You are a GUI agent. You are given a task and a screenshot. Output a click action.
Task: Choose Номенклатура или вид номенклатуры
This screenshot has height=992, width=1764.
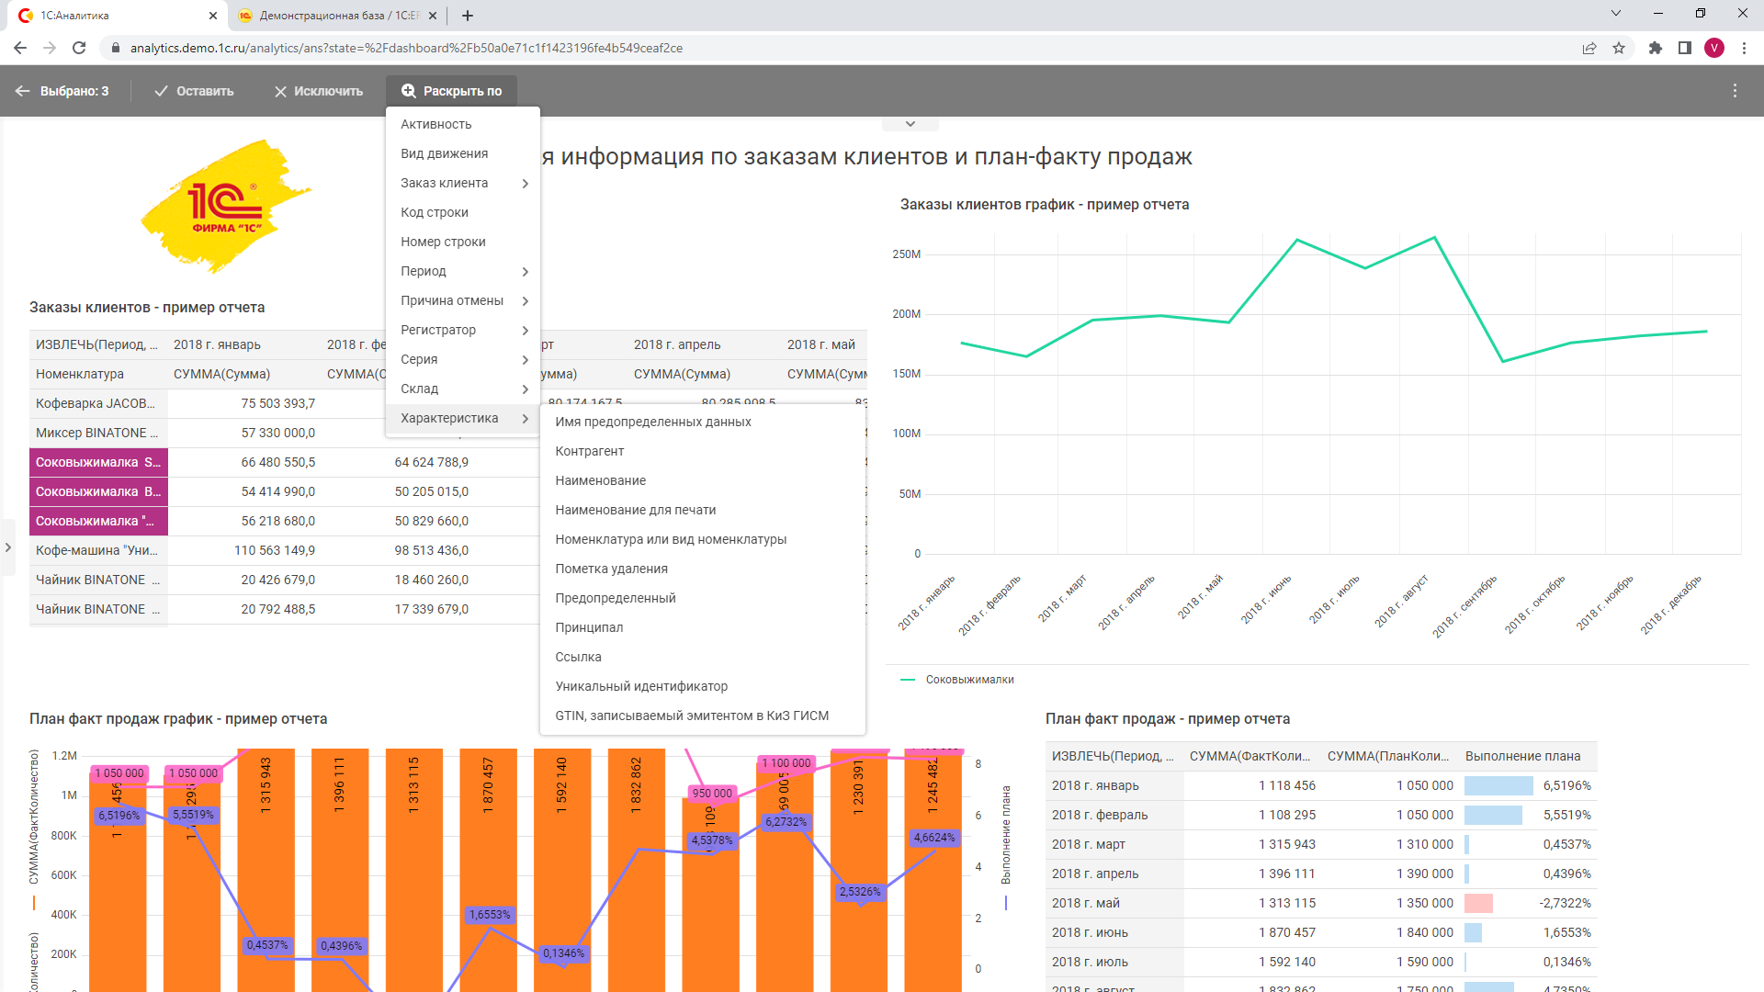(x=703, y=539)
